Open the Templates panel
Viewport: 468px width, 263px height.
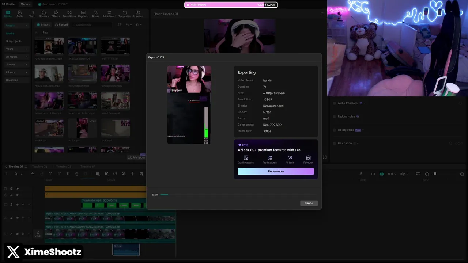[124, 14]
